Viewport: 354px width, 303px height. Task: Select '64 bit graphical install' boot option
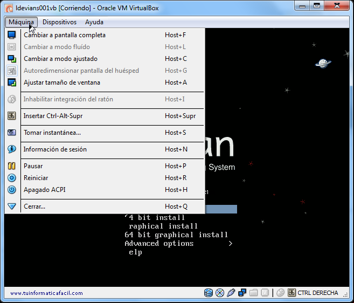pyautogui.click(x=176, y=235)
